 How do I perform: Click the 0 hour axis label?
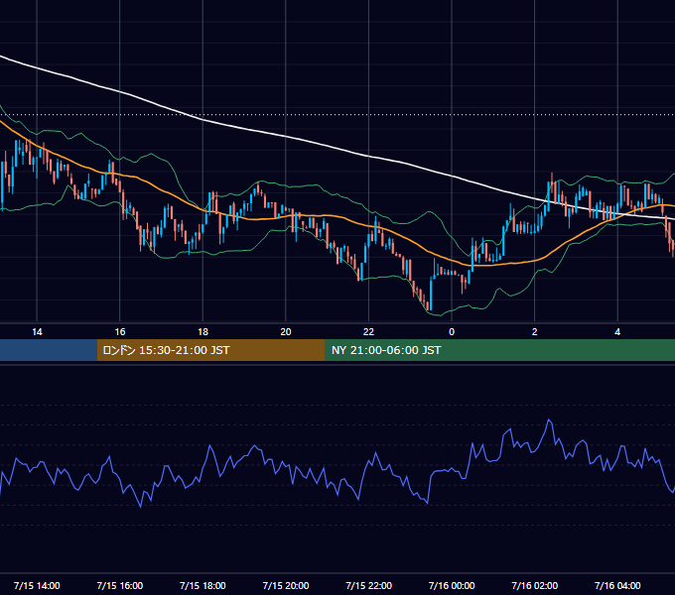(452, 332)
